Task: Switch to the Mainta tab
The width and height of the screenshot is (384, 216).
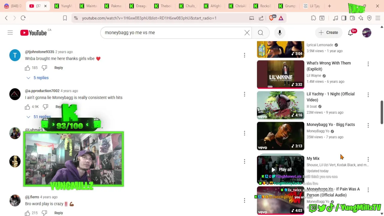Action: tap(88, 6)
